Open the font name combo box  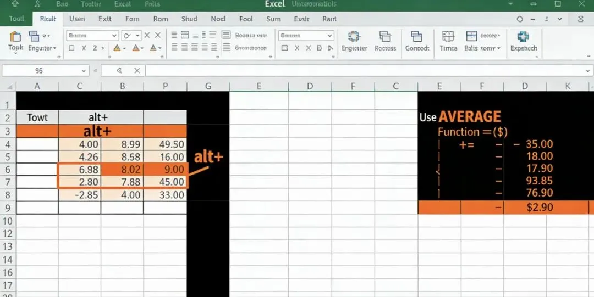click(92, 36)
